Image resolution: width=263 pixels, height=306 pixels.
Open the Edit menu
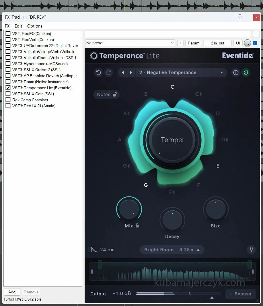pyautogui.click(x=18, y=26)
